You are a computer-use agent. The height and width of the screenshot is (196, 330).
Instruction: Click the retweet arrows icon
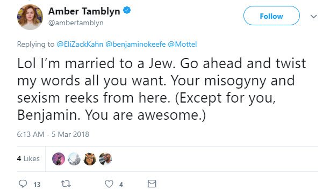click(x=66, y=184)
